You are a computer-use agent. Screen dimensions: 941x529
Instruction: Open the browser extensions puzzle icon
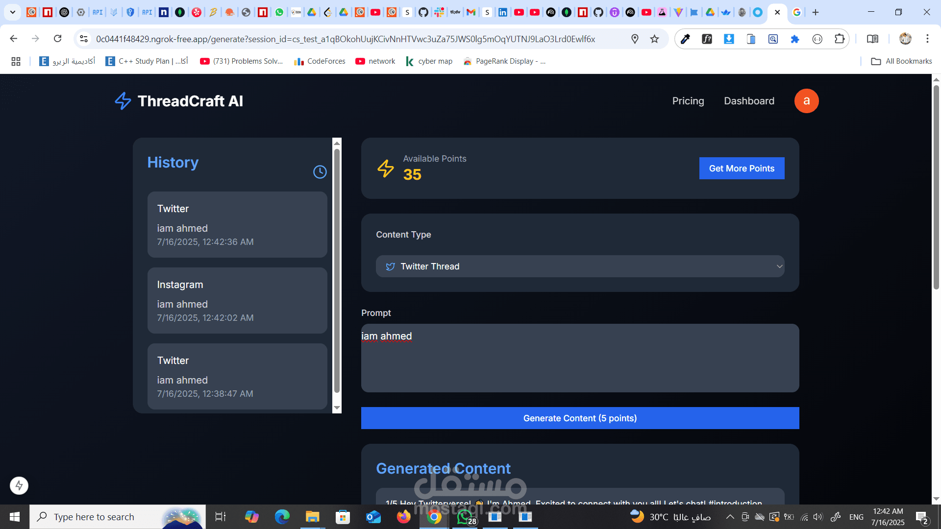point(840,39)
